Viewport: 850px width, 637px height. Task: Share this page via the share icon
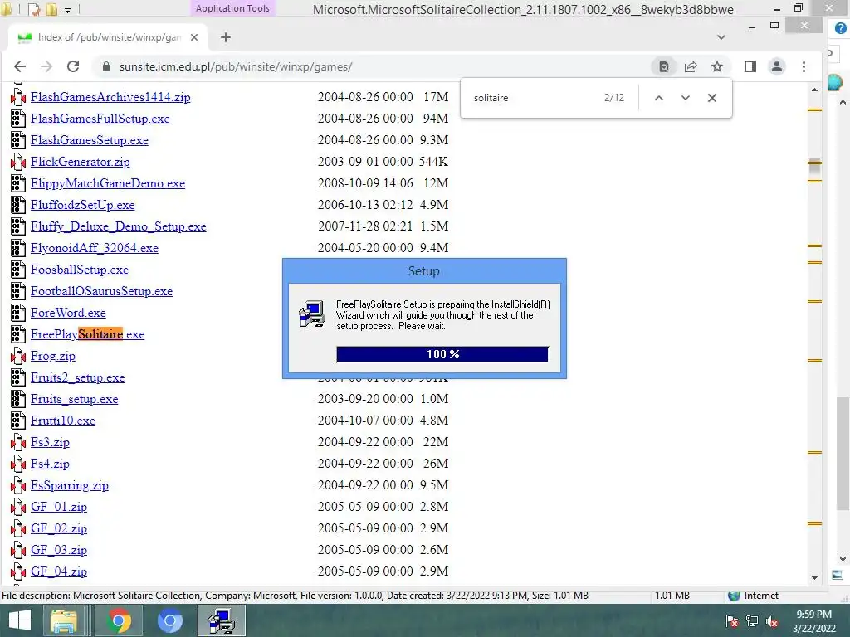[691, 66]
